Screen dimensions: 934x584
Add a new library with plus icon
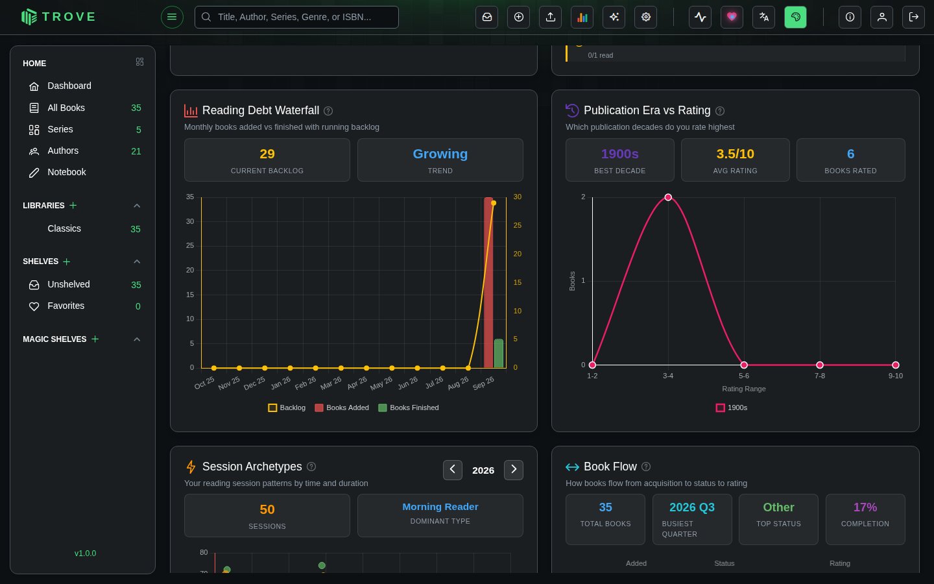click(x=73, y=206)
